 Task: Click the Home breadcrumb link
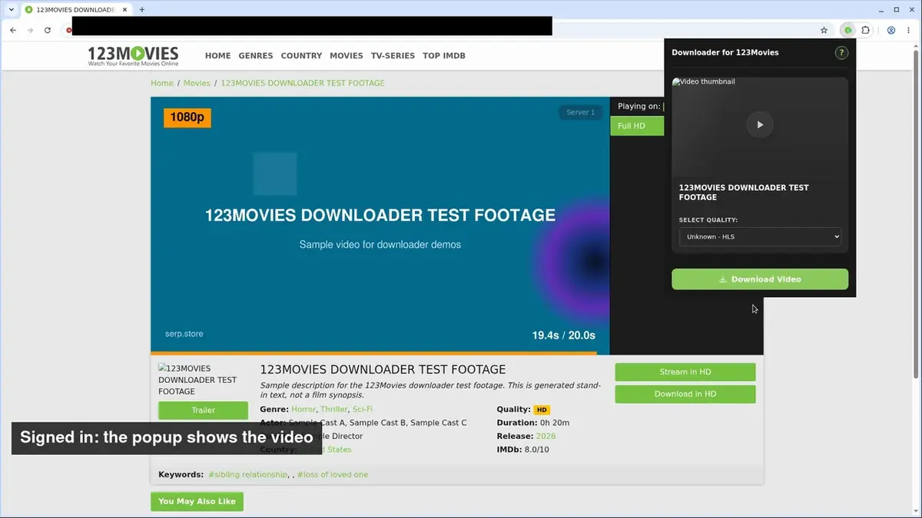pyautogui.click(x=162, y=83)
